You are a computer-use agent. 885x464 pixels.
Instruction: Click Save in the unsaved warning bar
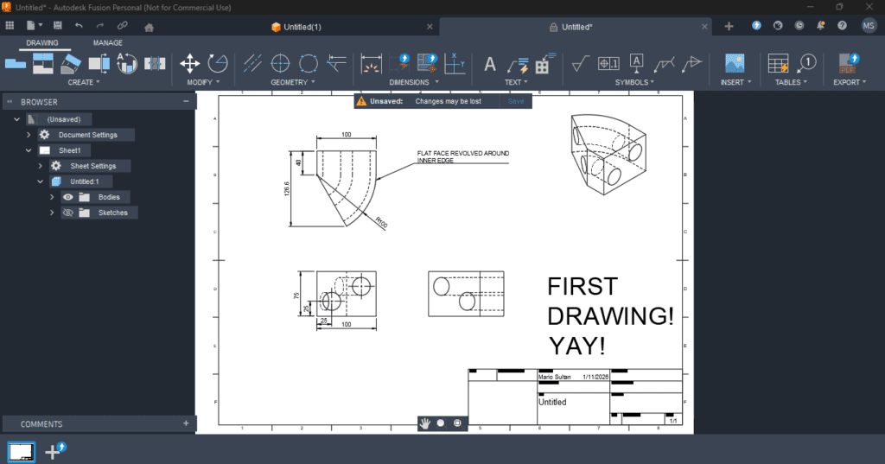point(516,101)
